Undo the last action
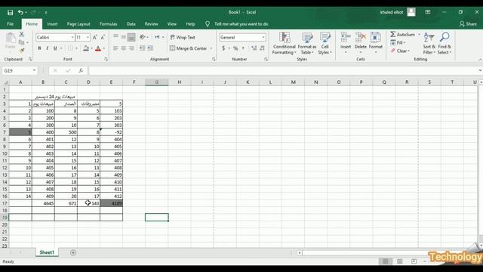 20,12
